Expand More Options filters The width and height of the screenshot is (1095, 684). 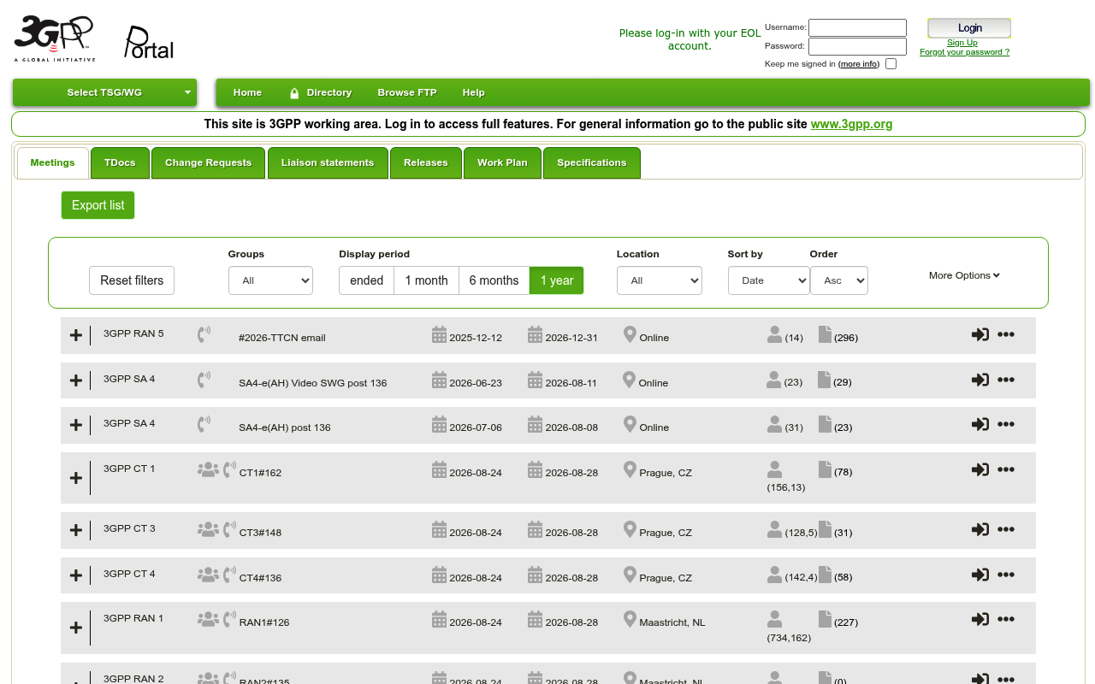(x=964, y=275)
